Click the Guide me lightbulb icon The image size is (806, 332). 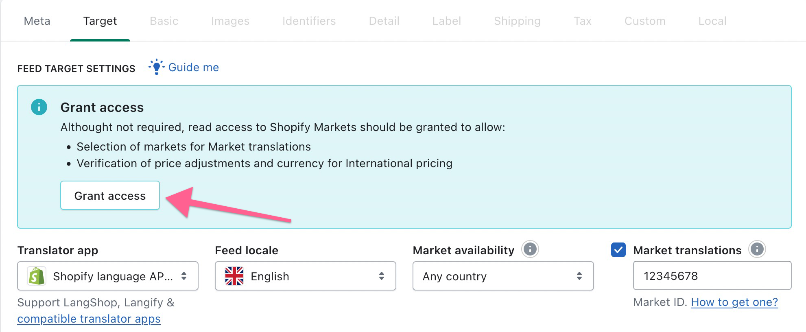pyautogui.click(x=156, y=67)
